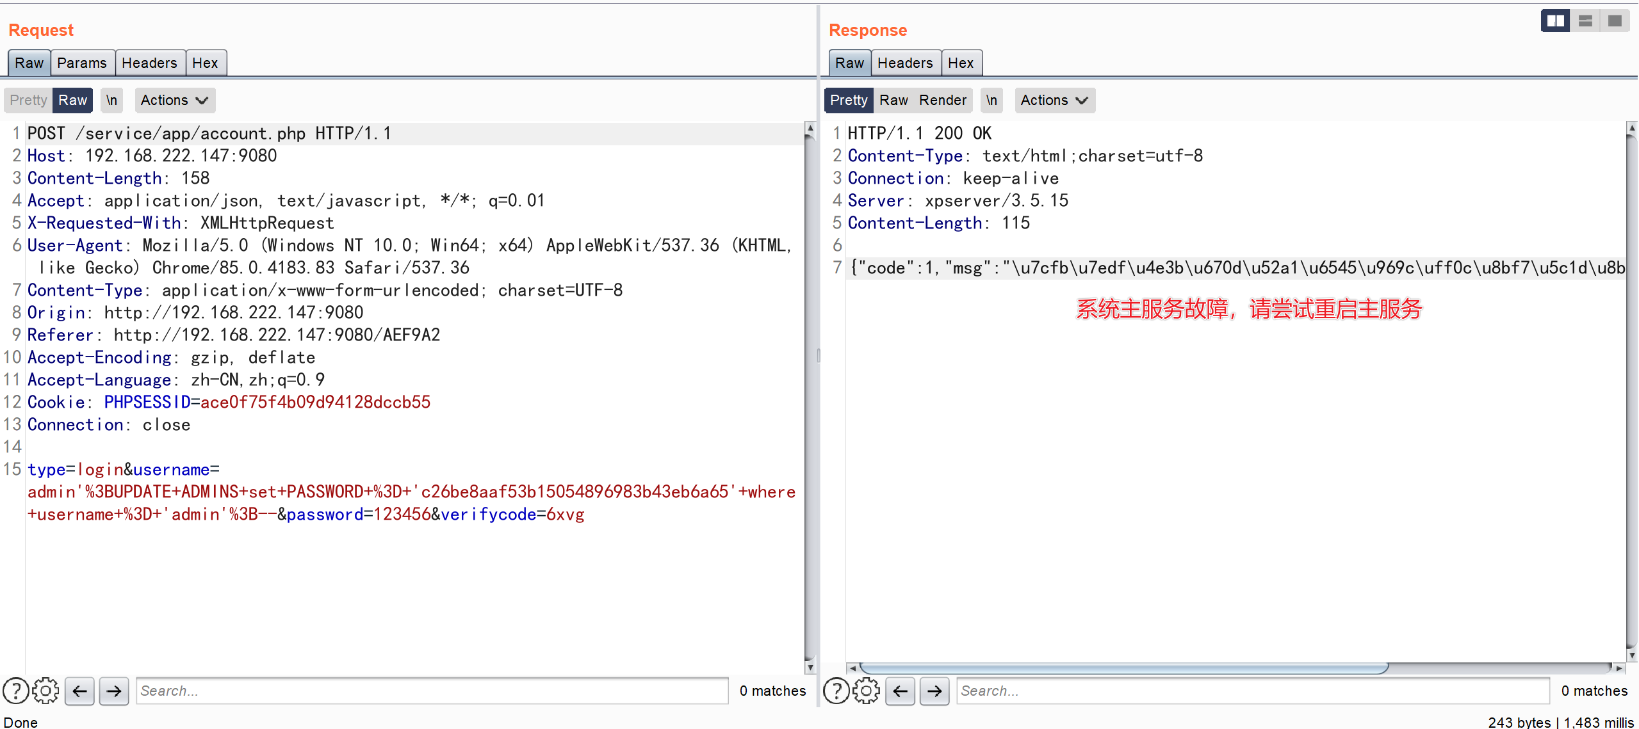Open the Response Hex tab

coord(961,63)
